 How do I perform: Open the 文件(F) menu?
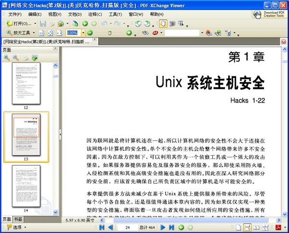[14, 14]
